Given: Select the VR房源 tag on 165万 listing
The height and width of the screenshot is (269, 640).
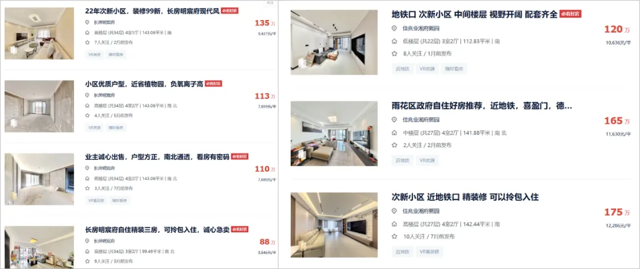Looking at the screenshot, I should [x=427, y=161].
